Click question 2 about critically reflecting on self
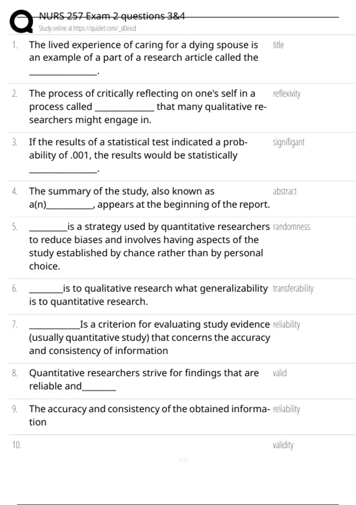 pyautogui.click(x=148, y=106)
